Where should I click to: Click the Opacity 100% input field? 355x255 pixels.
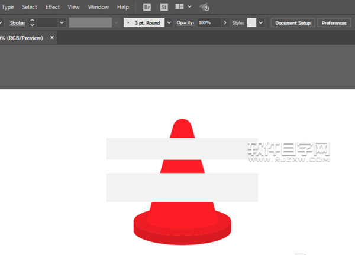pyautogui.click(x=208, y=22)
